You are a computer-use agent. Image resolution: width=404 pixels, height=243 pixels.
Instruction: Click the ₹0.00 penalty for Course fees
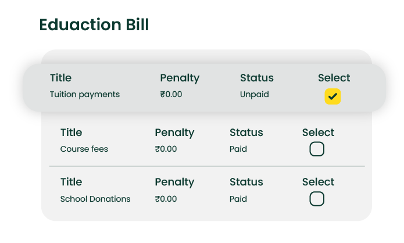[x=166, y=149]
